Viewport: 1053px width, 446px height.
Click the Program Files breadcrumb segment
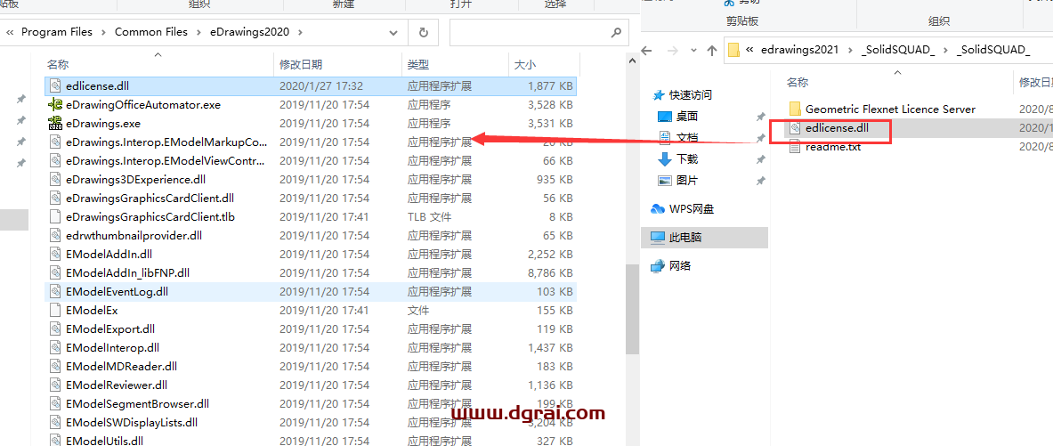coord(57,31)
